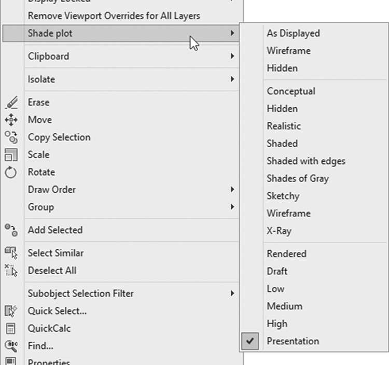Choose Quick Select...
The height and width of the screenshot is (365, 389).
(x=121, y=311)
